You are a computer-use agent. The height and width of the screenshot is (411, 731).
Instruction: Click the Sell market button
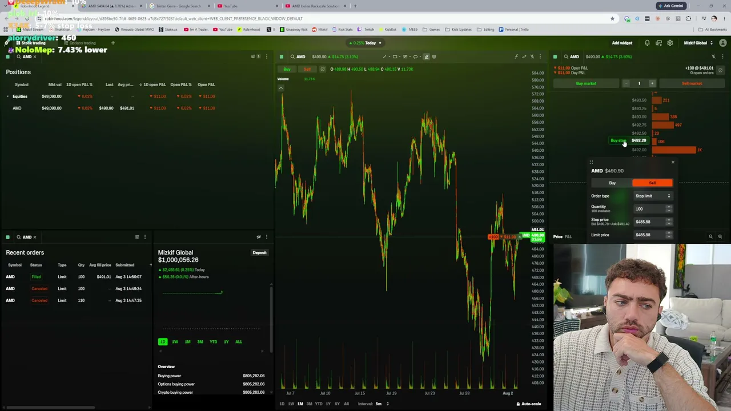pyautogui.click(x=692, y=83)
